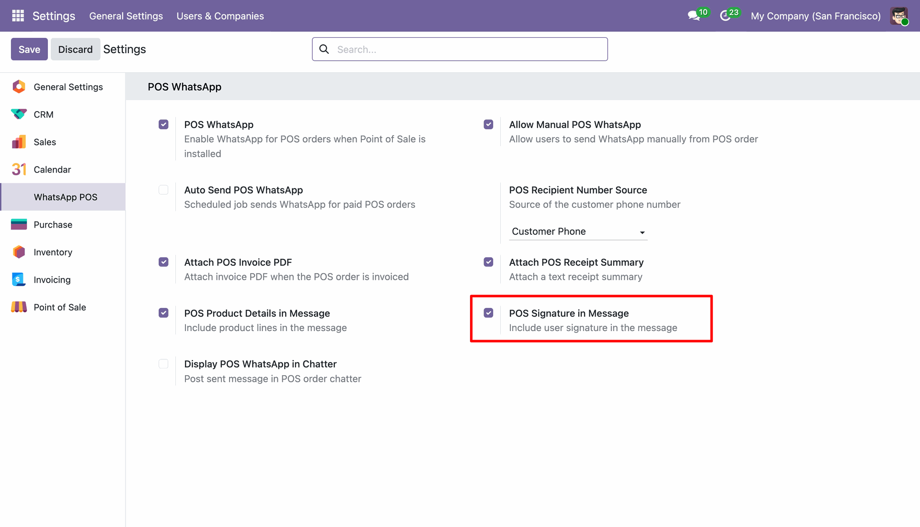Screen dimensions: 920x527
Task: Disable the POS WhatsApp checkbox
Action: click(163, 125)
